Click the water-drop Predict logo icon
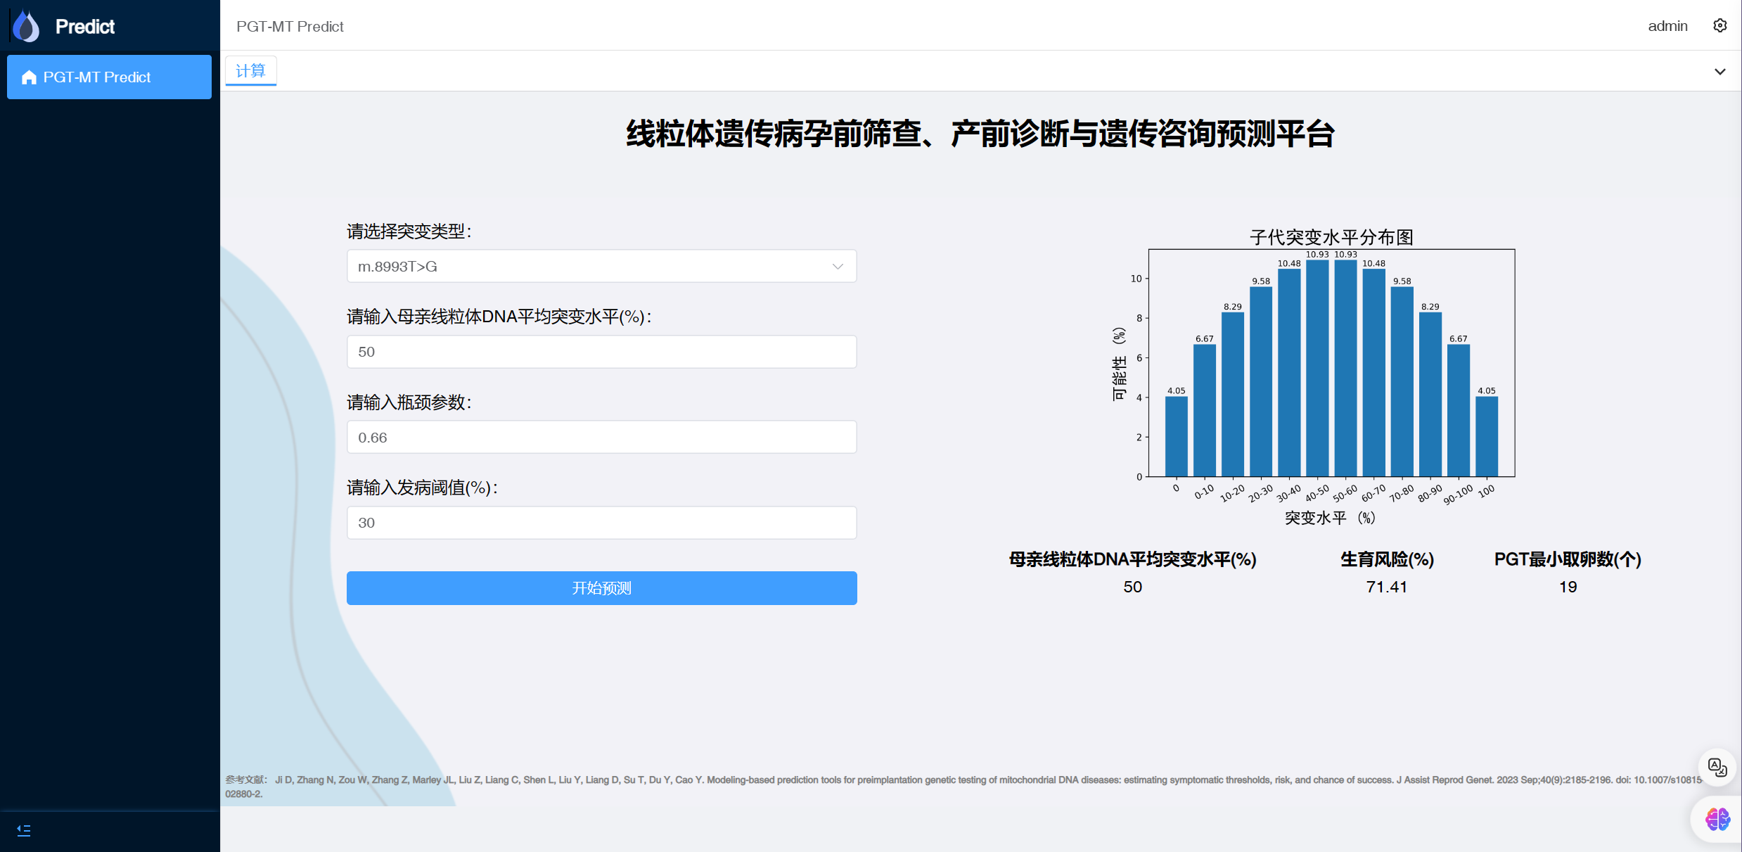The height and width of the screenshot is (852, 1742). pos(27,26)
